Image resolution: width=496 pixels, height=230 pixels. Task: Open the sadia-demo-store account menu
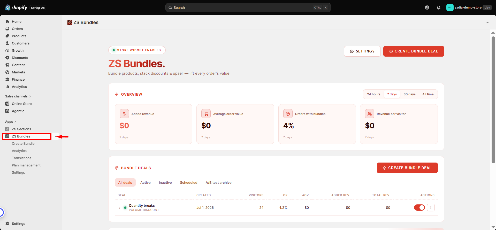click(469, 7)
